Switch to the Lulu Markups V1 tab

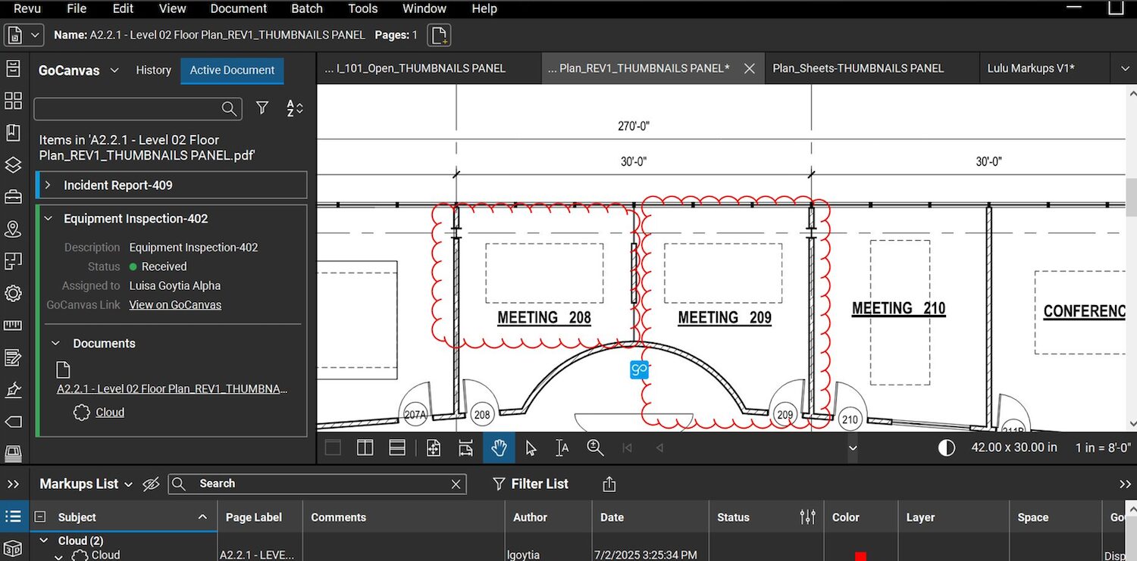coord(1032,68)
